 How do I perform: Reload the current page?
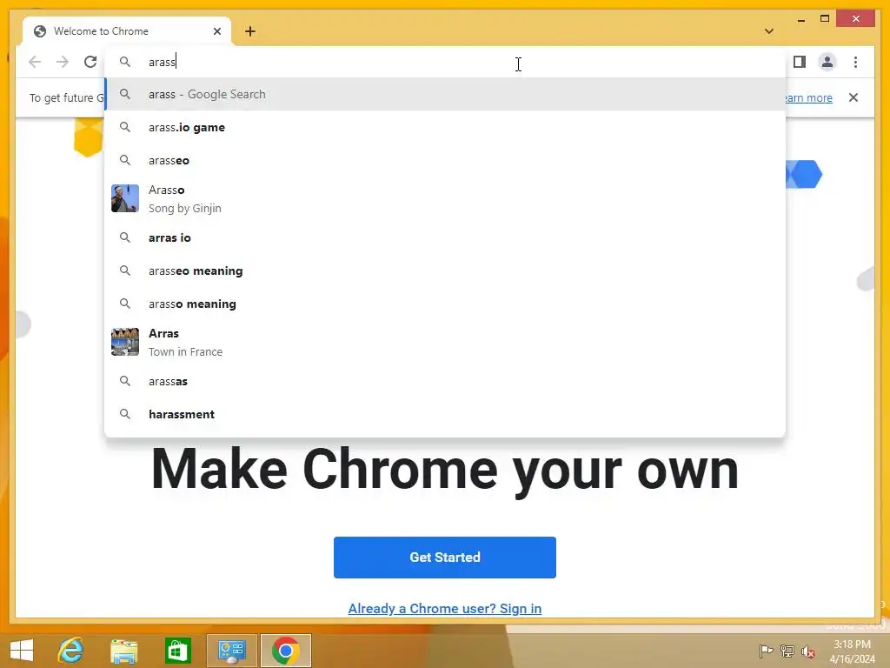point(90,62)
